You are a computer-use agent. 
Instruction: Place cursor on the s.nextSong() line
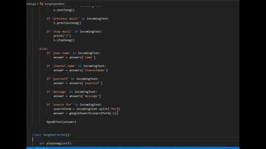[64, 10]
